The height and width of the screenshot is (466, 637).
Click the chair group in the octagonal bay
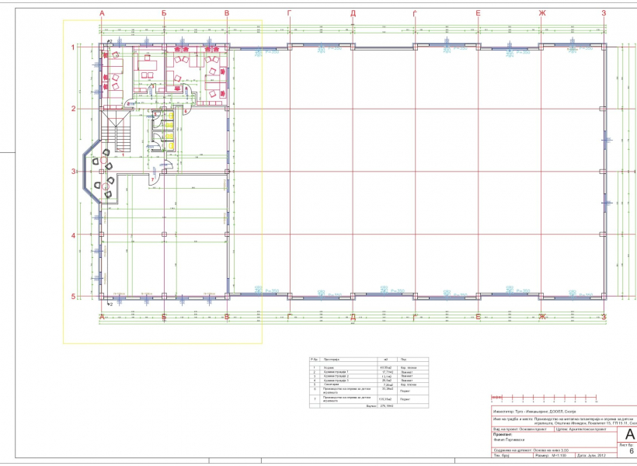(101, 172)
